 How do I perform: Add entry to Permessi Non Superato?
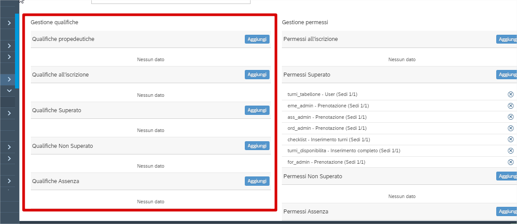pyautogui.click(x=507, y=176)
